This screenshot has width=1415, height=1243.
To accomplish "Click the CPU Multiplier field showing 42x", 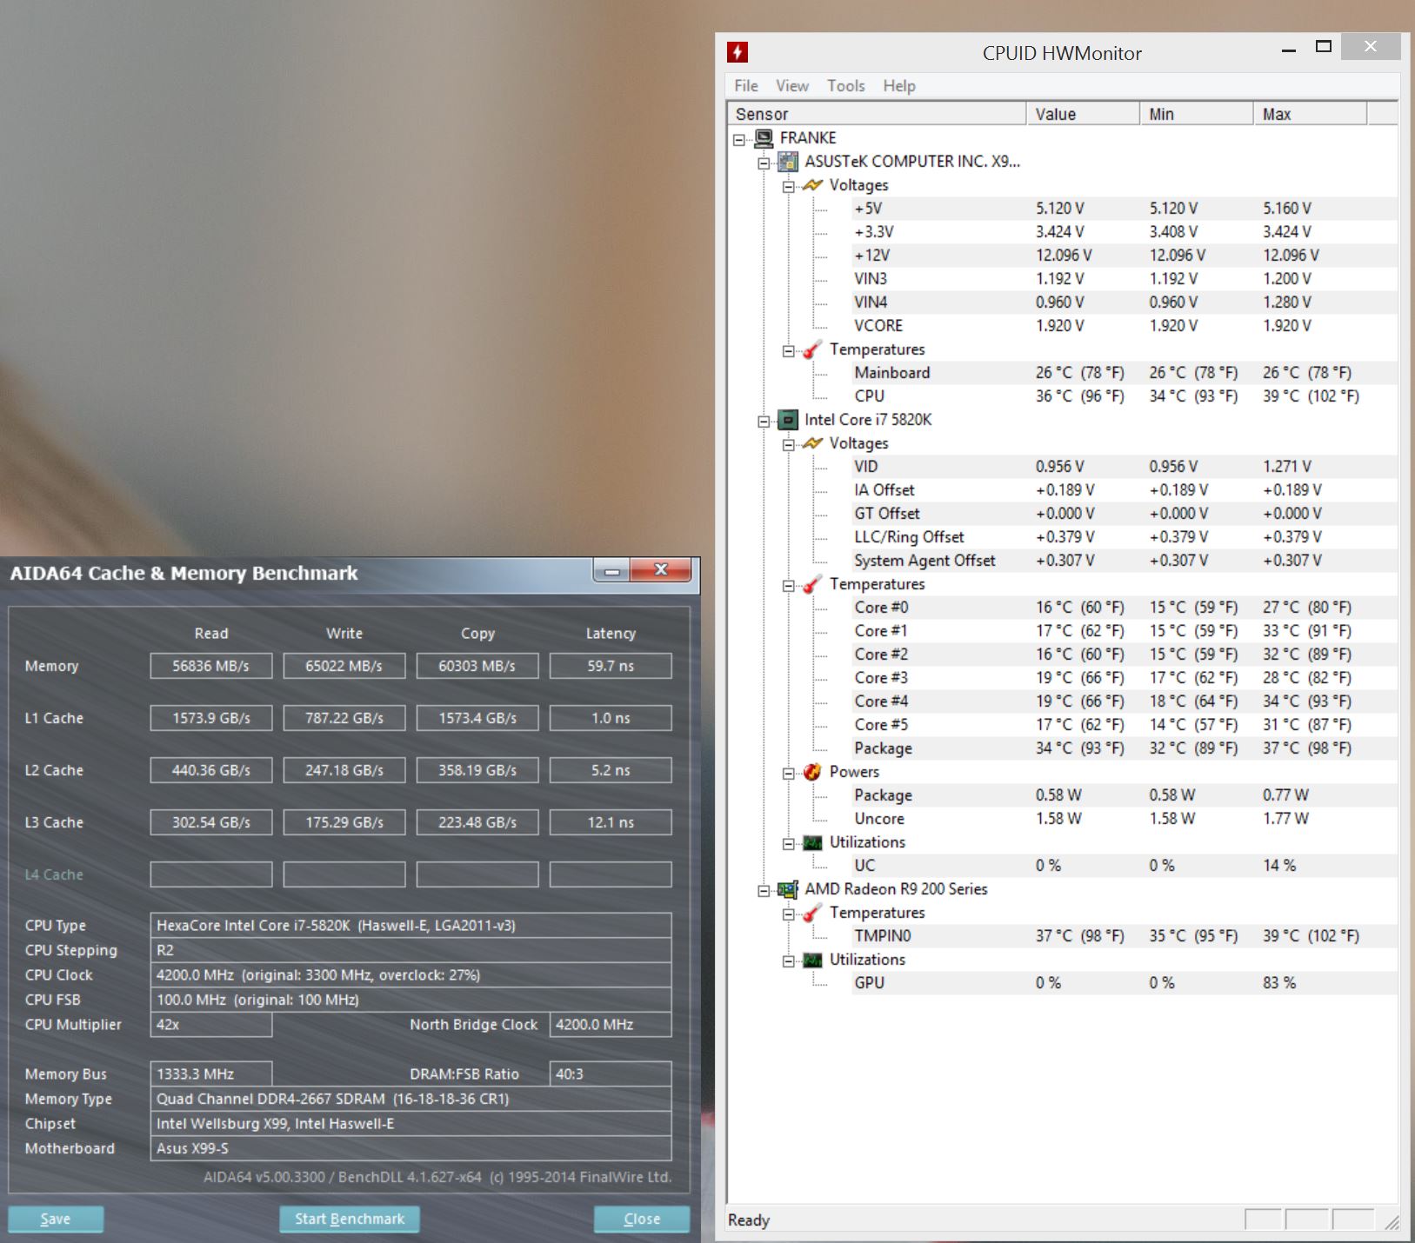I will pyautogui.click(x=211, y=1025).
